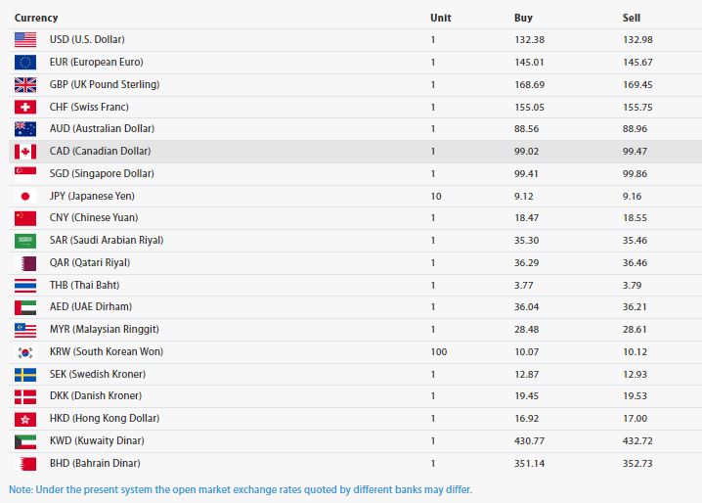This screenshot has width=702, height=503.
Task: Click the U.S. Dollar flag icon
Action: click(25, 39)
